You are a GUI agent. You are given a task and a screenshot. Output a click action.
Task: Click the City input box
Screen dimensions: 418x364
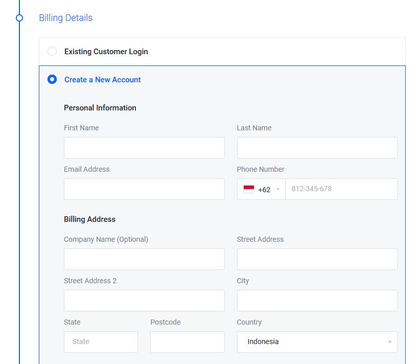317,300
